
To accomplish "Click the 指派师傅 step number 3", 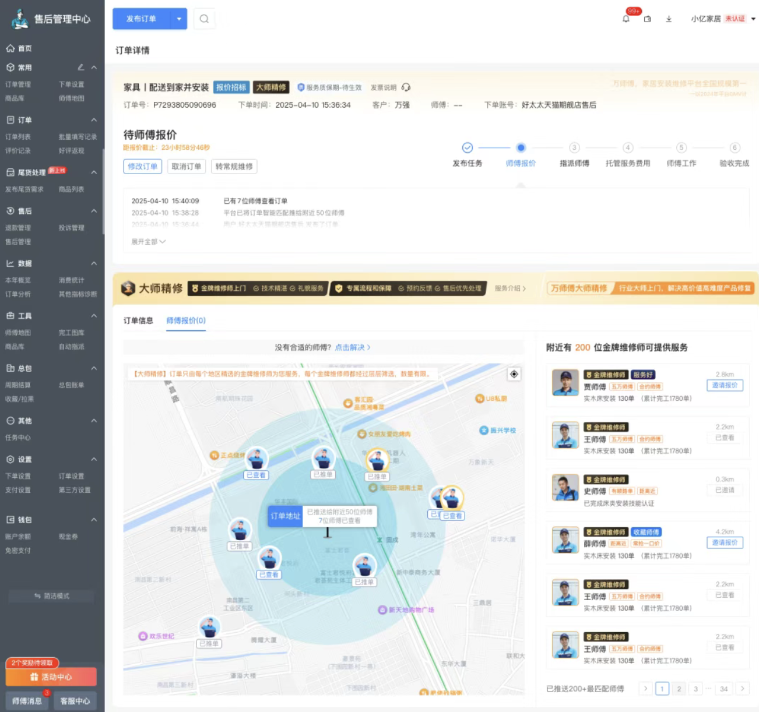I will 574,147.
